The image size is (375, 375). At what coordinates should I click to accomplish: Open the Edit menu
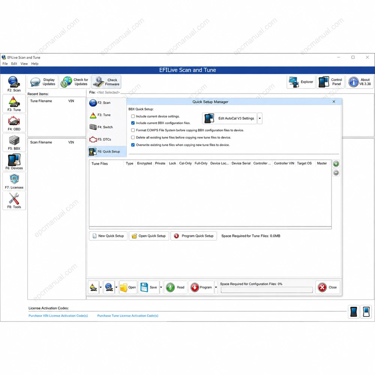14,64
